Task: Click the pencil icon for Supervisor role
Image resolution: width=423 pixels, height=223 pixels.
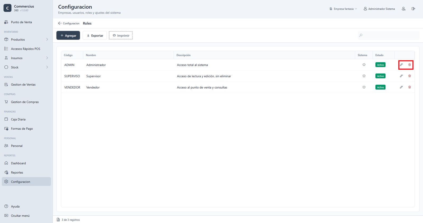Action: (401, 76)
